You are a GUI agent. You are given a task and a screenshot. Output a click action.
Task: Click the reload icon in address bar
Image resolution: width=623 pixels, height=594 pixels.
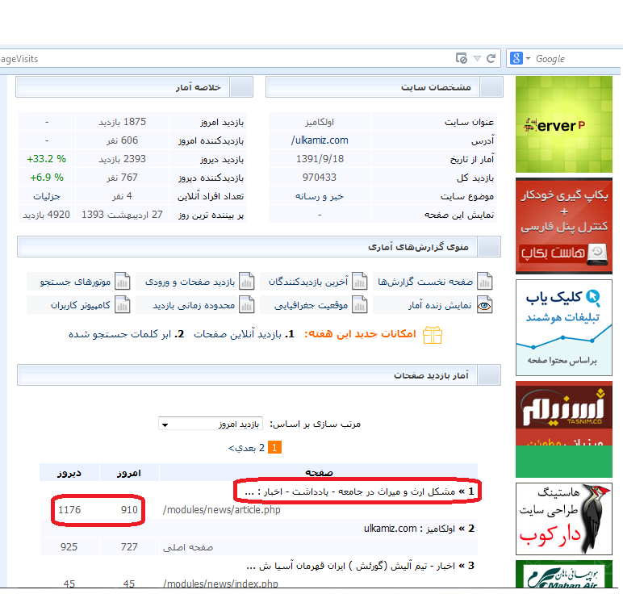pyautogui.click(x=491, y=59)
